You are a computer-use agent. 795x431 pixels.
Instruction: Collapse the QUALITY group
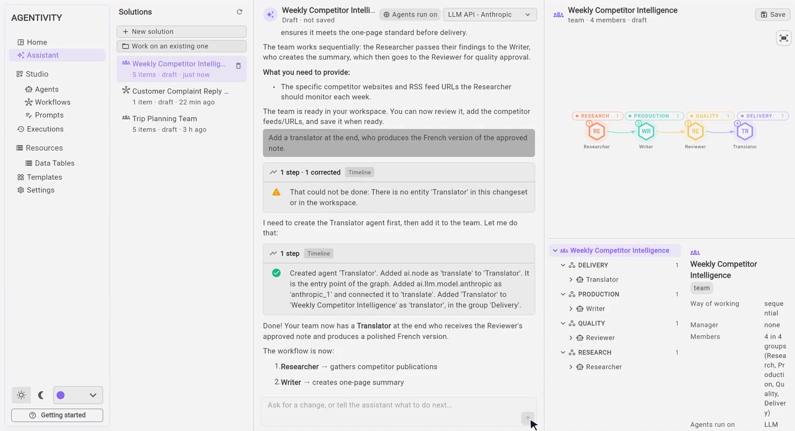pos(563,324)
